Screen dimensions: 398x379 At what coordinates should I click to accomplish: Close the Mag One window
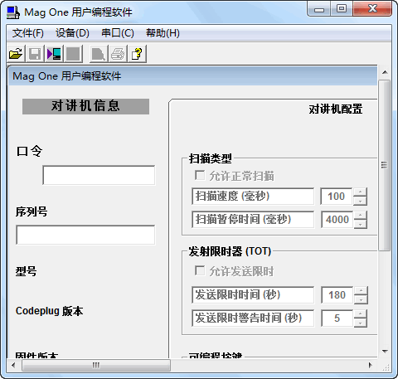(x=372, y=9)
